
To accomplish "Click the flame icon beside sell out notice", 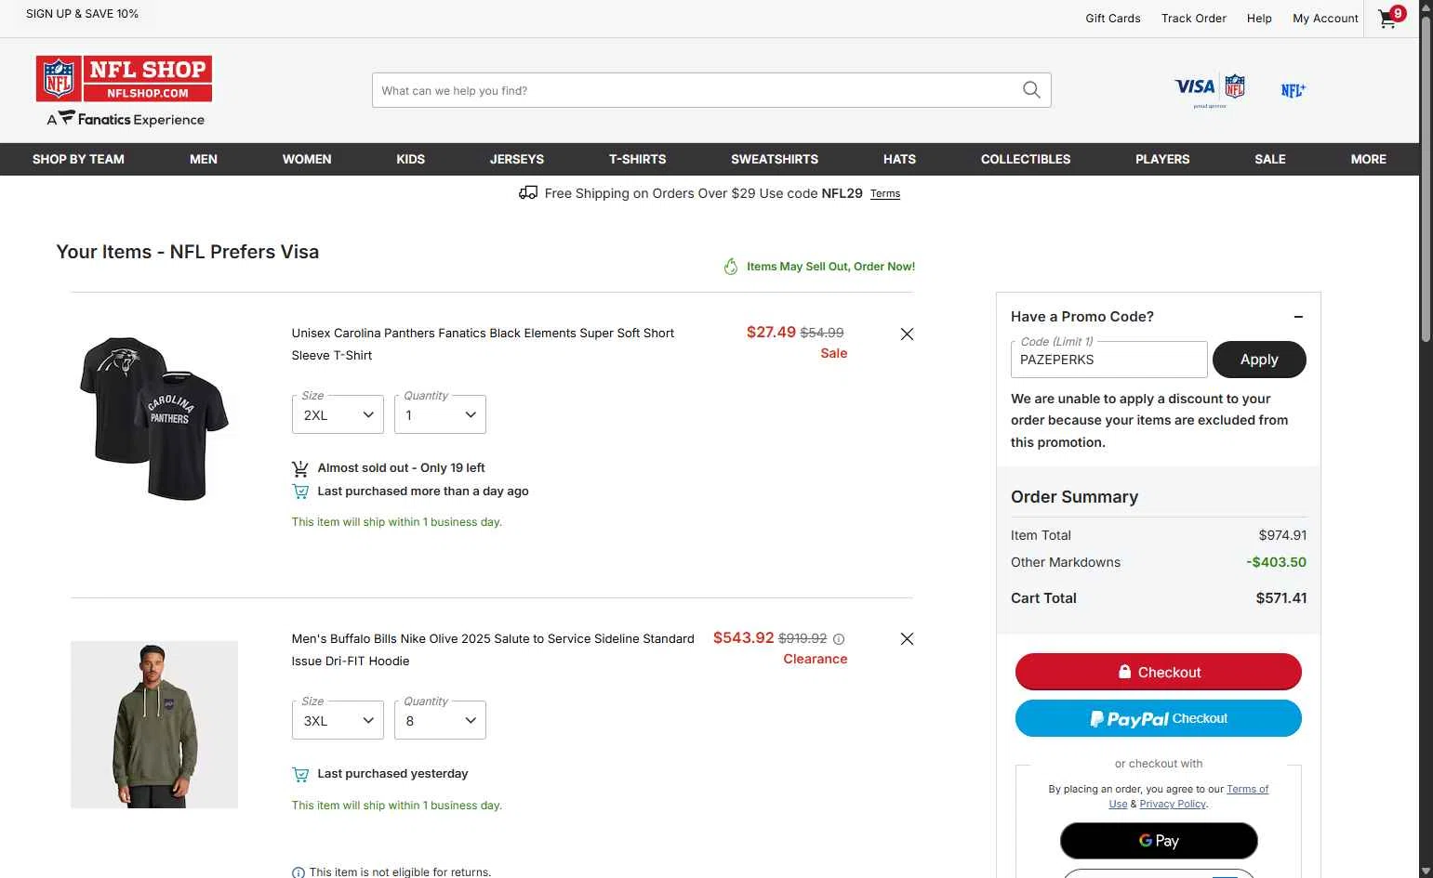I will click(731, 267).
